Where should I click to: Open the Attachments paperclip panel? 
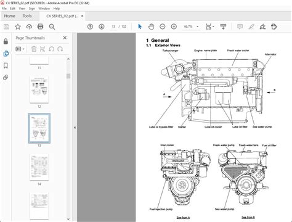[x=6, y=78]
